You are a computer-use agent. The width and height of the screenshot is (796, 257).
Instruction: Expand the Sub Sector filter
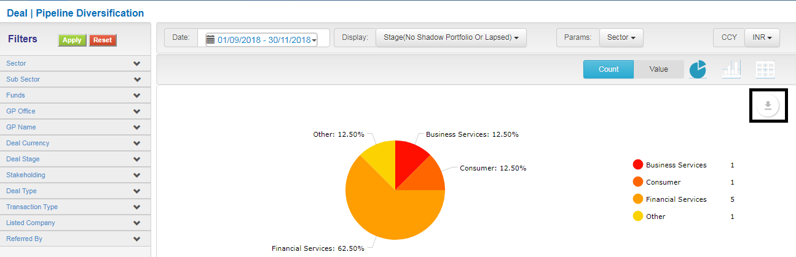[136, 80]
